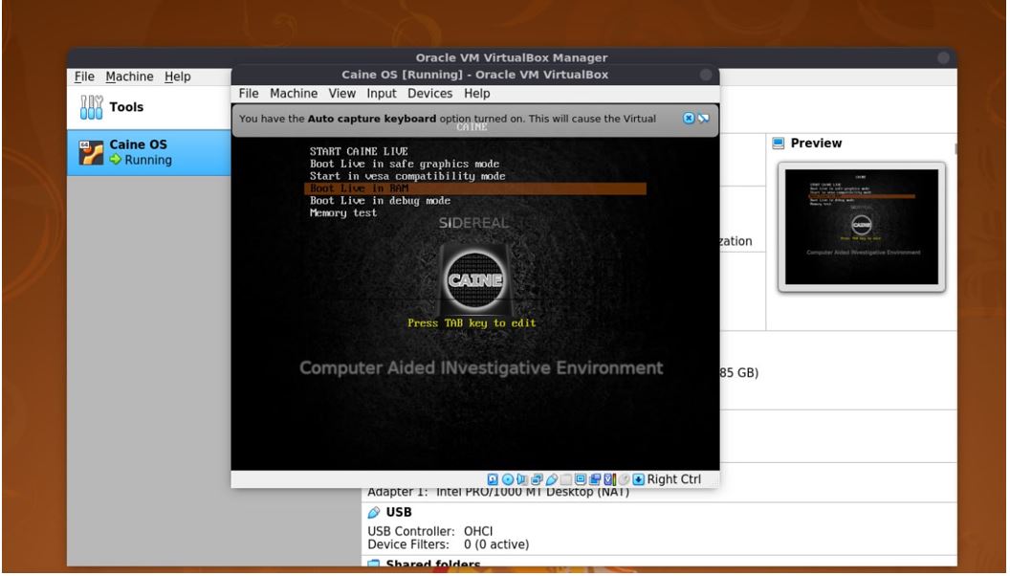The height and width of the screenshot is (576, 1010).
Task: Choose the START CAINE LIVE boot option
Action: coord(359,151)
